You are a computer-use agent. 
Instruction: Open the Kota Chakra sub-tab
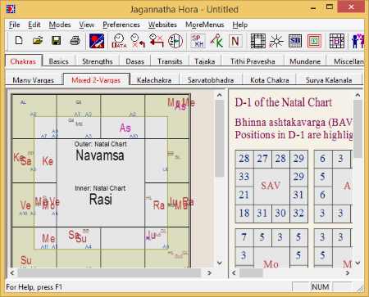[270, 80]
